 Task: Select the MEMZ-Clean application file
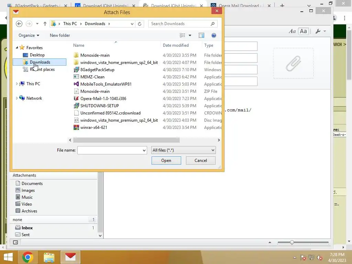[92, 77]
